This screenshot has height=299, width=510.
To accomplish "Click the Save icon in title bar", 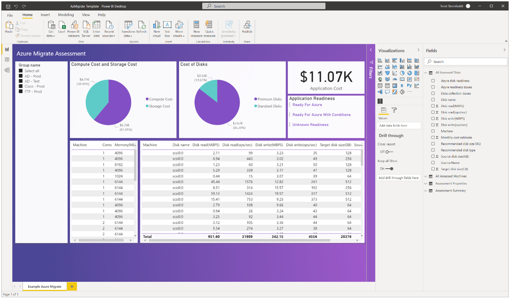I will (x=8, y=6).
